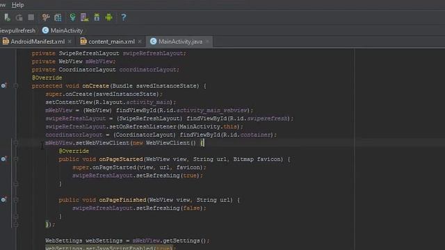This screenshot has width=445, height=250.
Task: Switch to the content_main.xml tab
Action: coord(111,42)
